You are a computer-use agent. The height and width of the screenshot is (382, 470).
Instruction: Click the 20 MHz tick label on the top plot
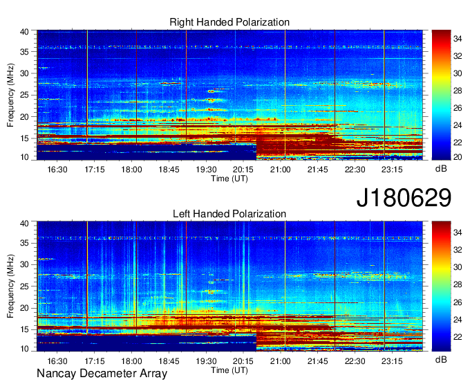(x=25, y=117)
